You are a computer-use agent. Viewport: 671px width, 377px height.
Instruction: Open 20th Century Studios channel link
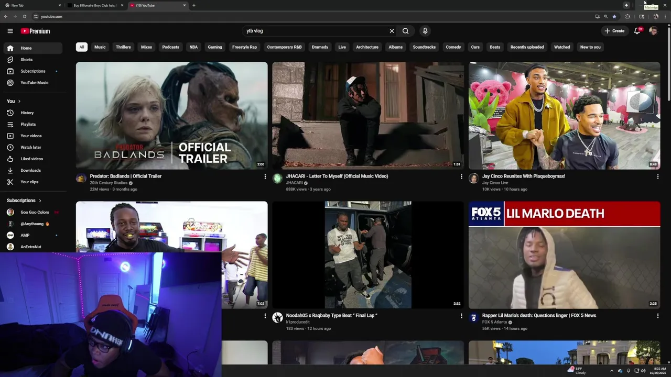(109, 183)
